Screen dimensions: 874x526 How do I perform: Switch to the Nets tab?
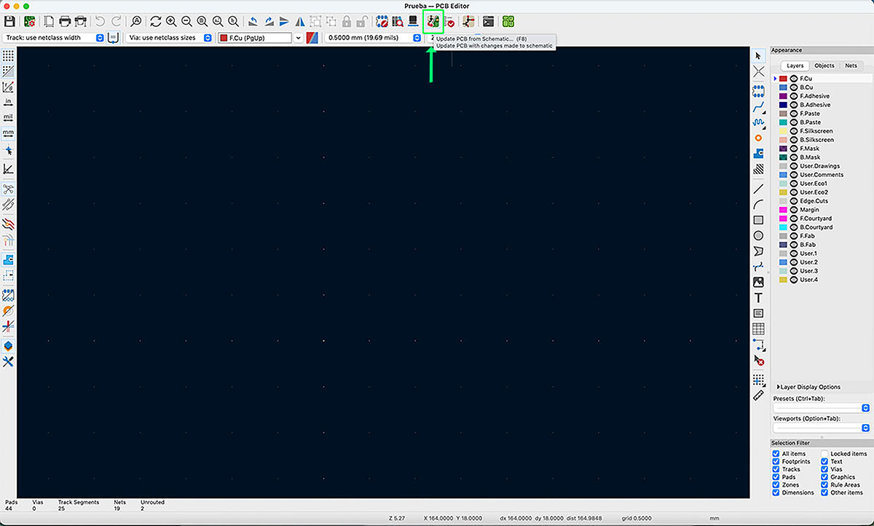[851, 66]
